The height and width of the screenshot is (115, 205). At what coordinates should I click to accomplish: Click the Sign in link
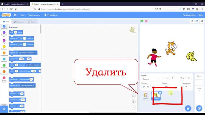(x=201, y=15)
